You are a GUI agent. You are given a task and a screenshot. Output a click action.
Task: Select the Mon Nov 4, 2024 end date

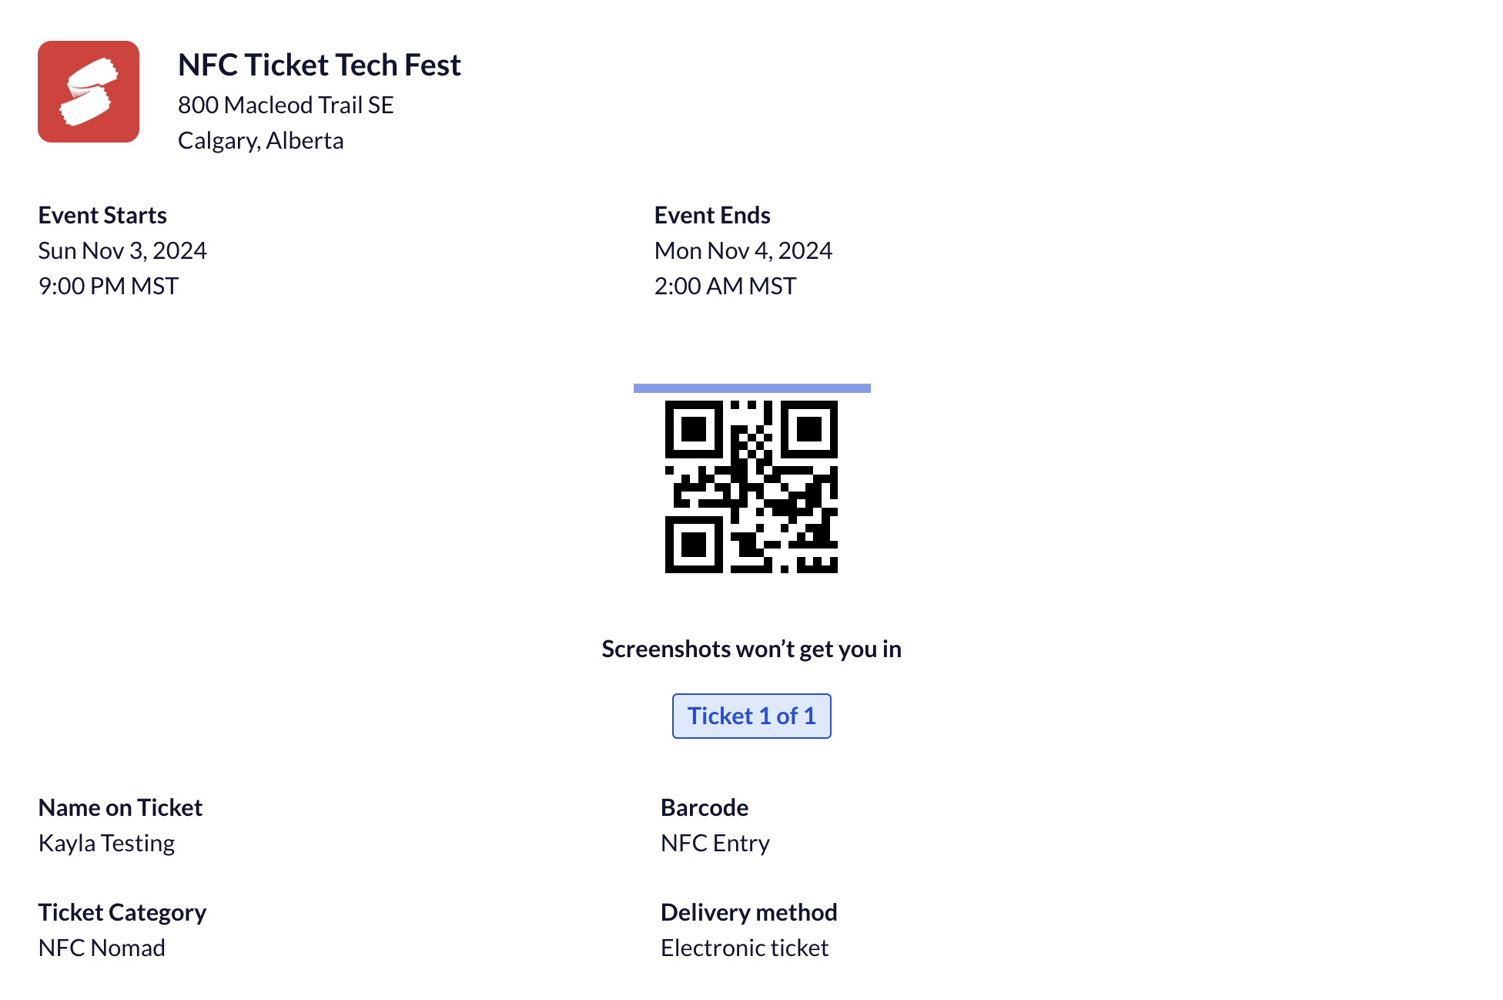coord(743,250)
